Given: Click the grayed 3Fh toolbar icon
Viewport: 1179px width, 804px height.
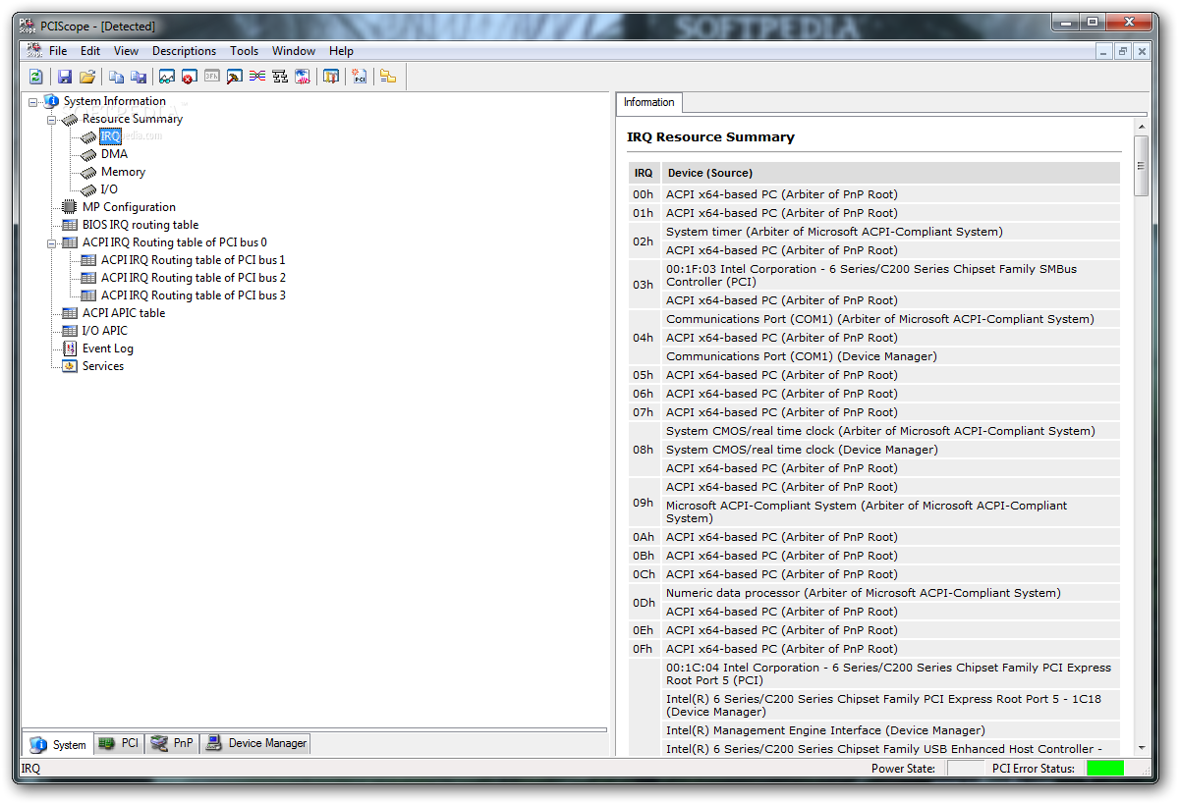Looking at the screenshot, I should [212, 77].
